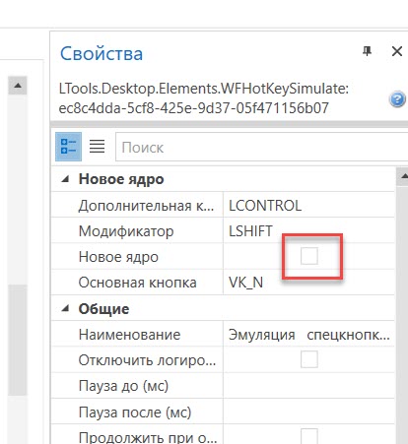Edit the Наименование value field
This screenshot has height=444, width=408.
click(x=308, y=335)
